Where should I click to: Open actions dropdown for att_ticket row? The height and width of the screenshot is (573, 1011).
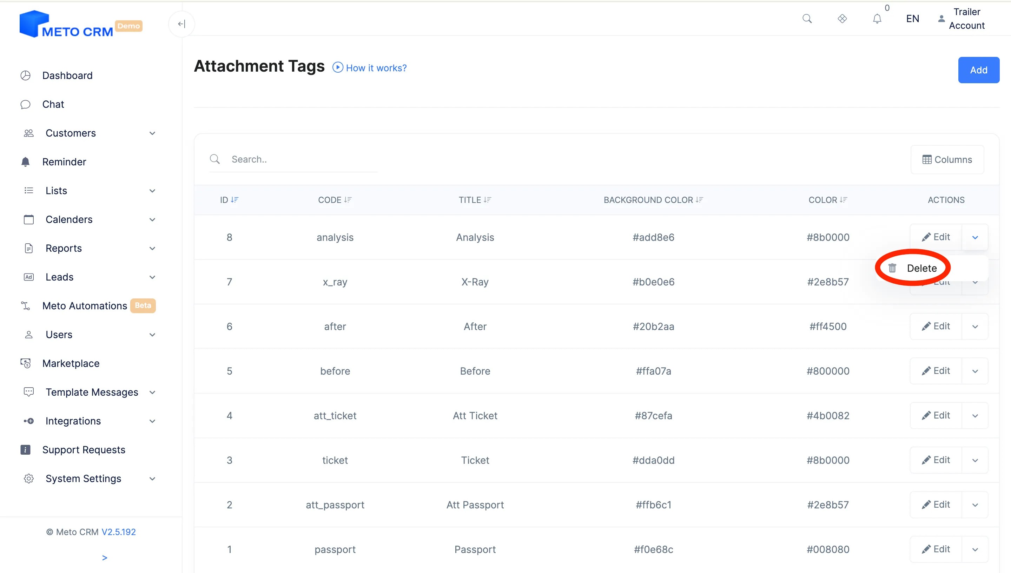975,415
